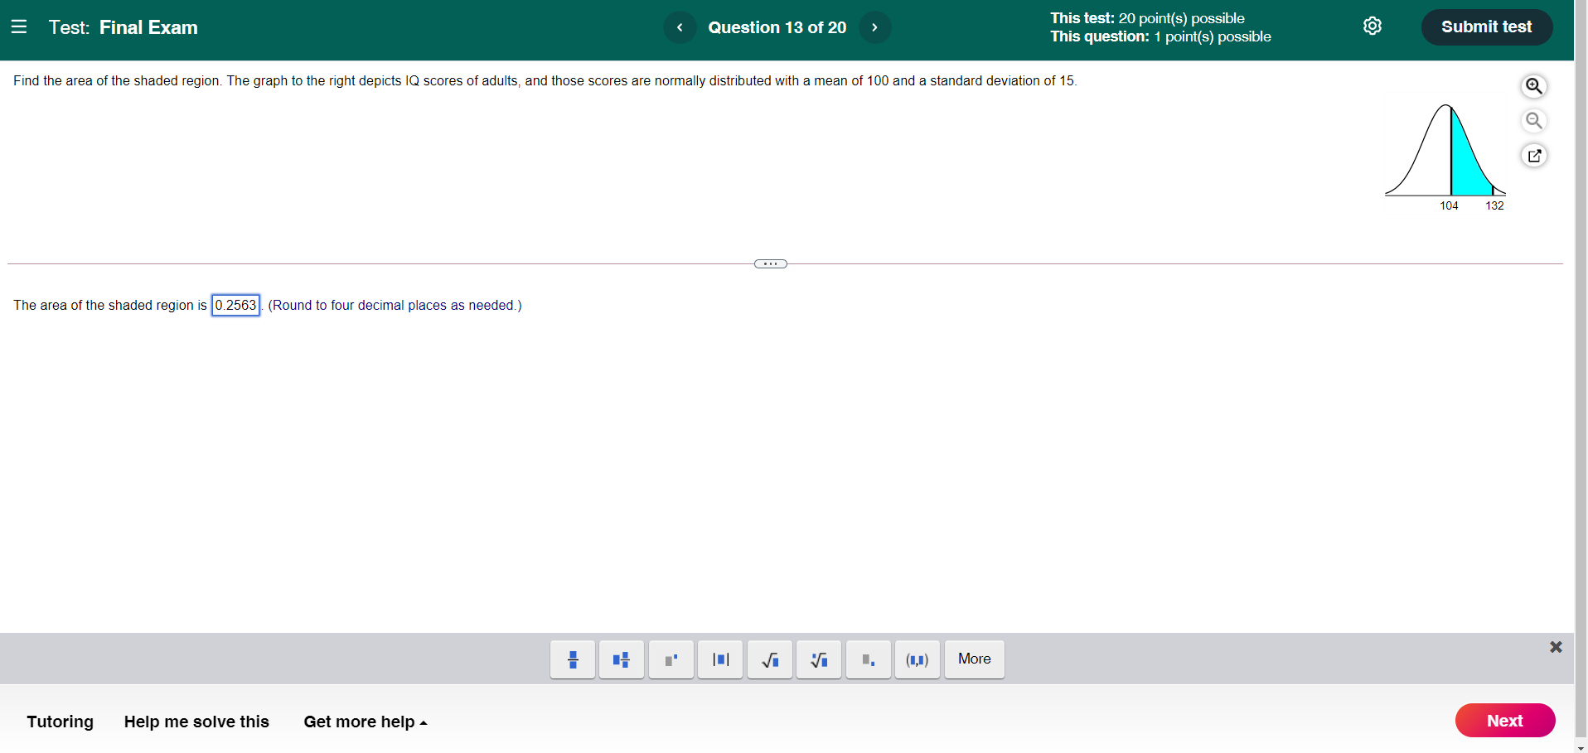Image resolution: width=1588 pixels, height=753 pixels.
Task: Open the Tutoring option
Action: point(60,721)
